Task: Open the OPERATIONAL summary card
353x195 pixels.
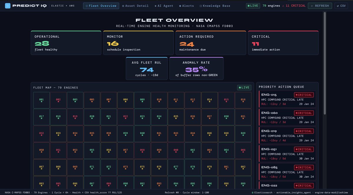Action: click(66, 43)
